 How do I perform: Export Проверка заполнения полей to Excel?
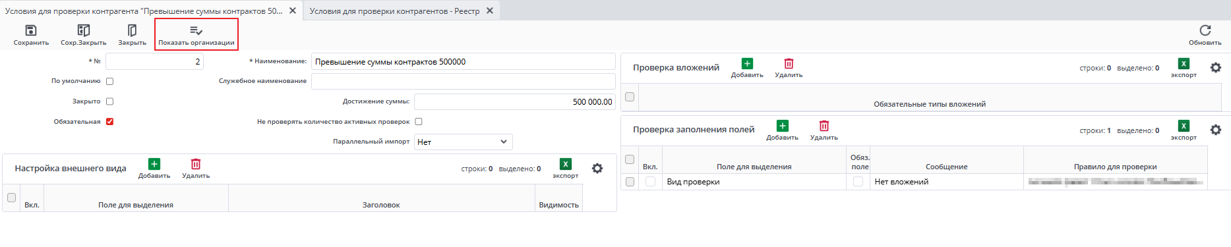click(1184, 126)
